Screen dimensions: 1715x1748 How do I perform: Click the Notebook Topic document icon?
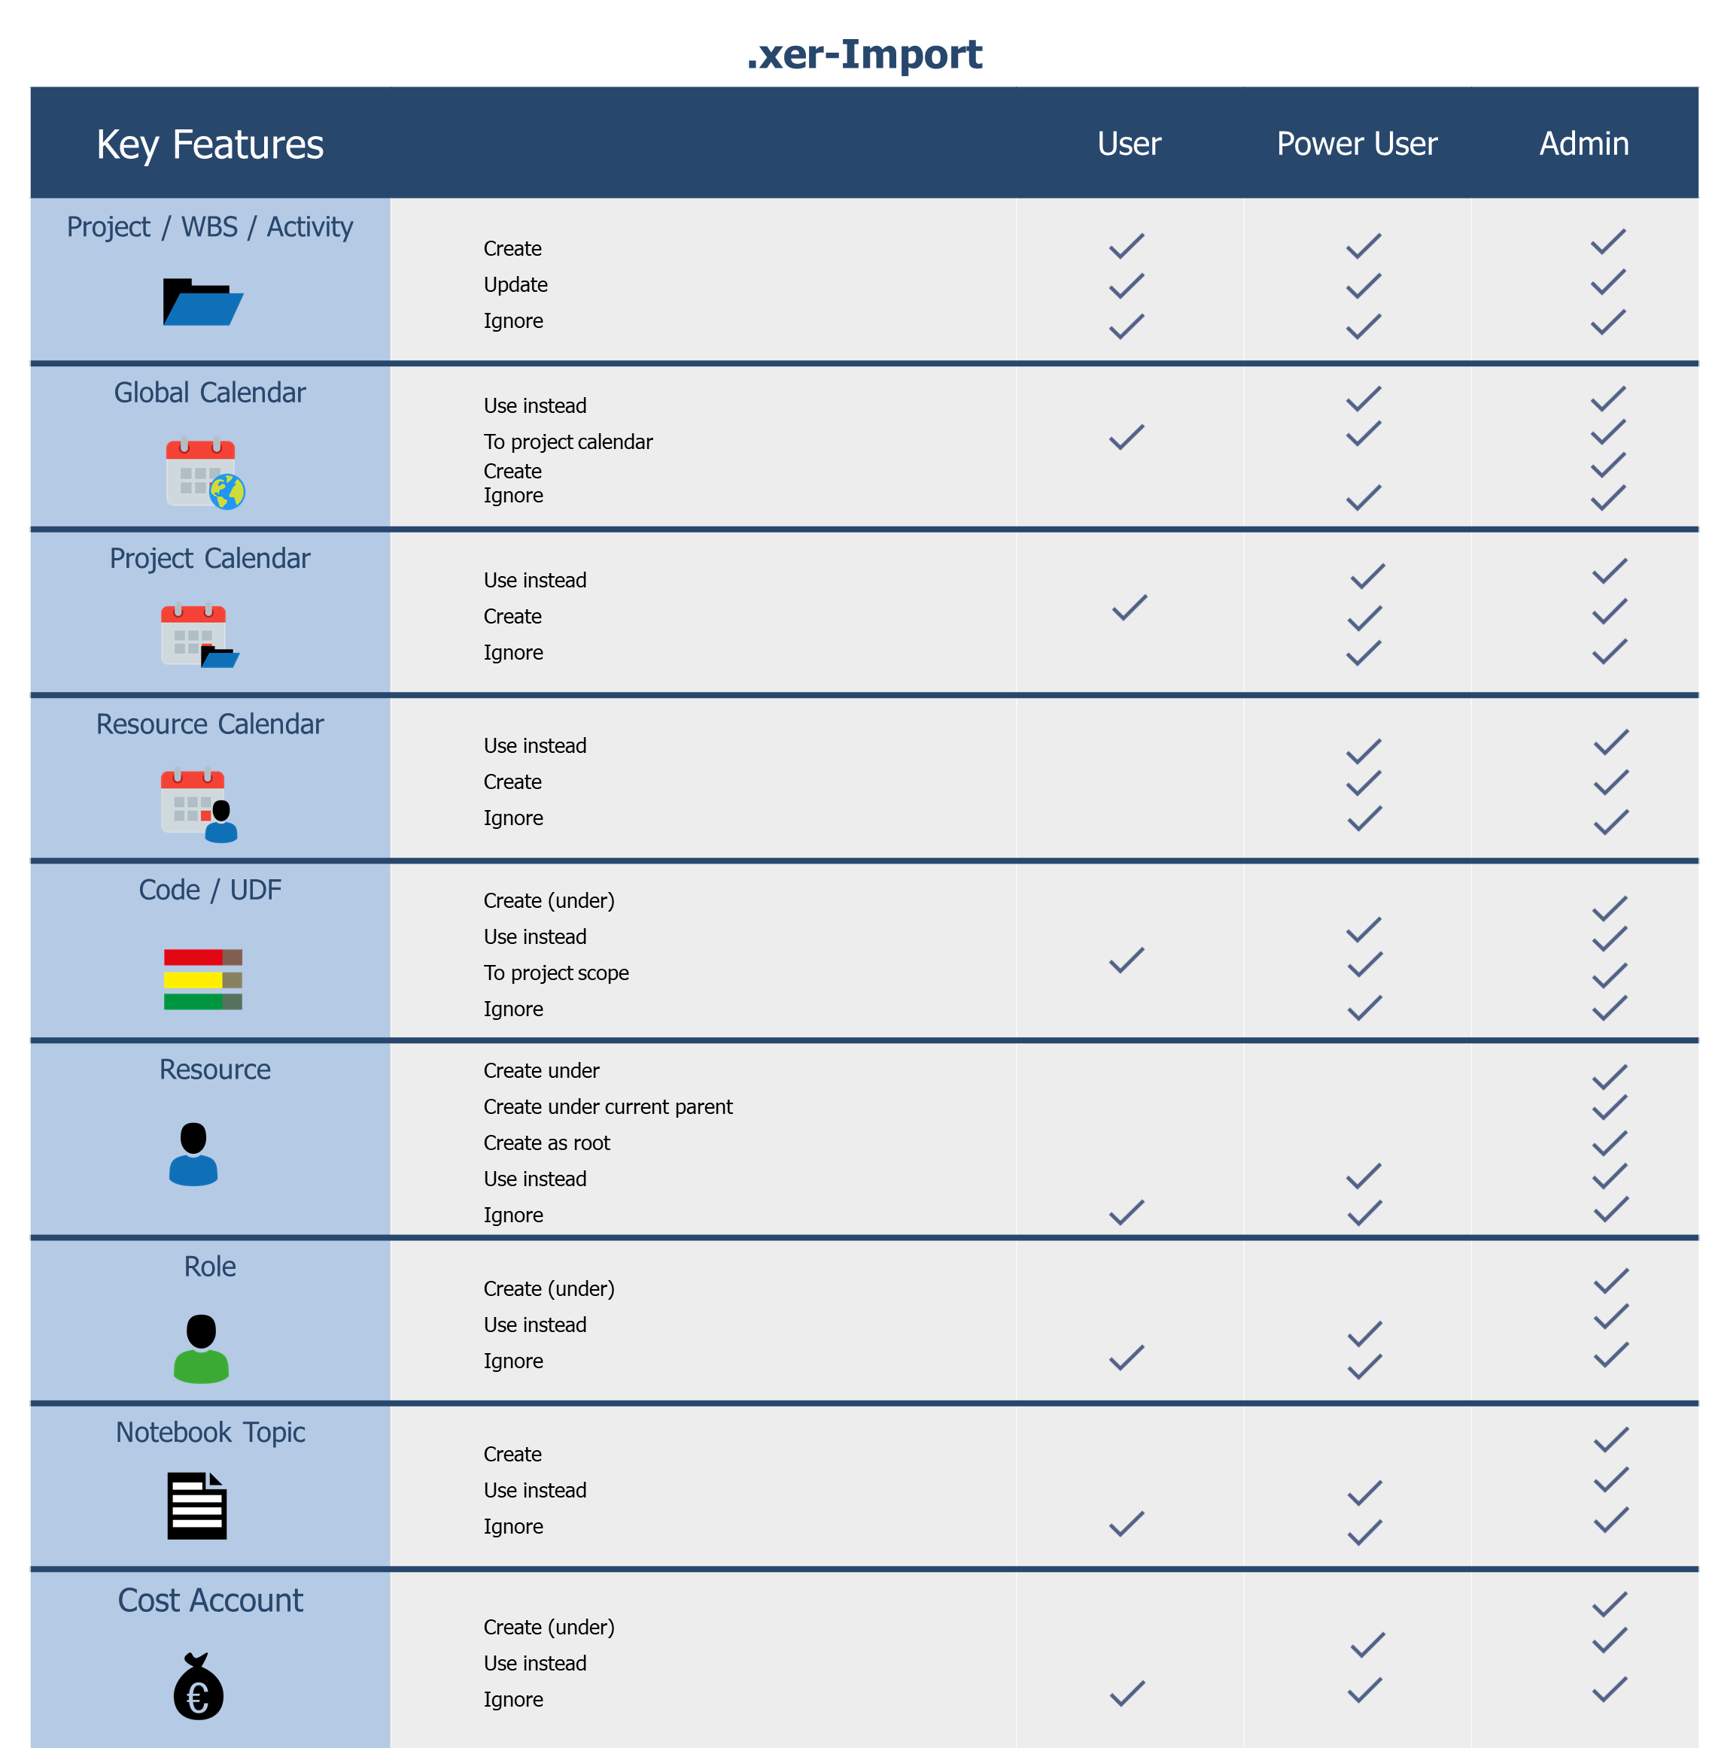pyautogui.click(x=197, y=1506)
